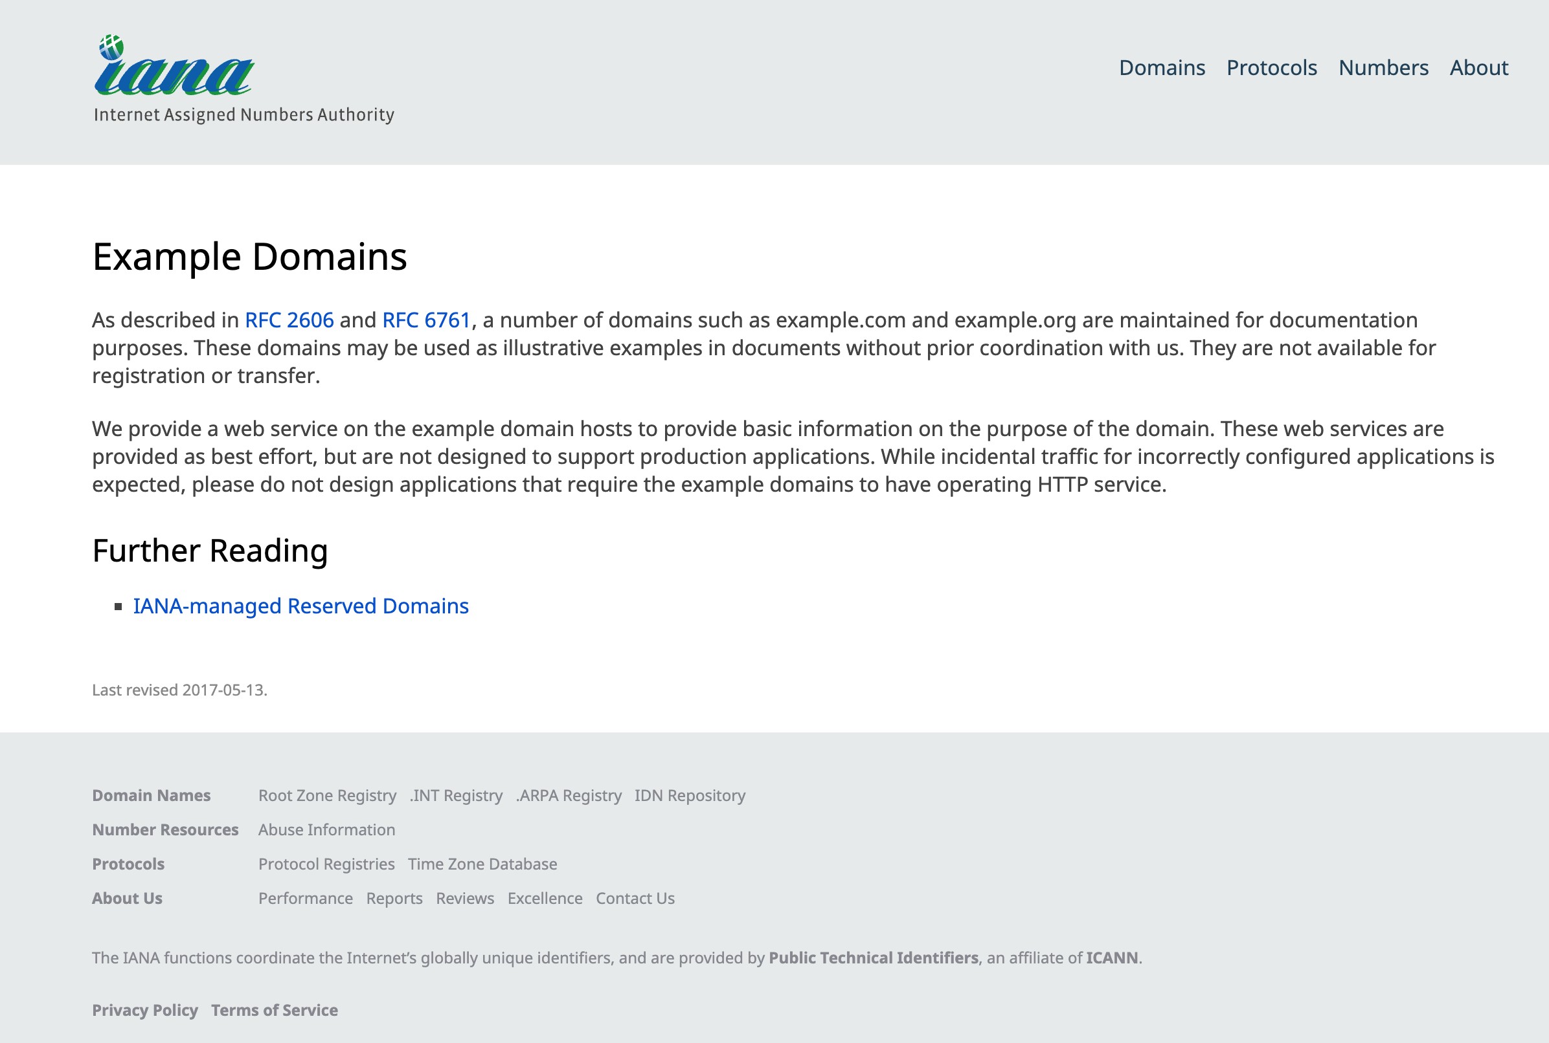This screenshot has width=1549, height=1043.
Task: Click Protocols footer heading
Action: click(x=128, y=864)
